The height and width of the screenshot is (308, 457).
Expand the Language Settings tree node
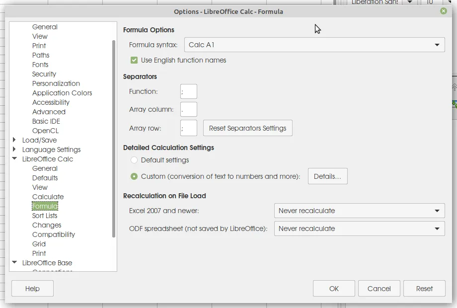(x=14, y=149)
